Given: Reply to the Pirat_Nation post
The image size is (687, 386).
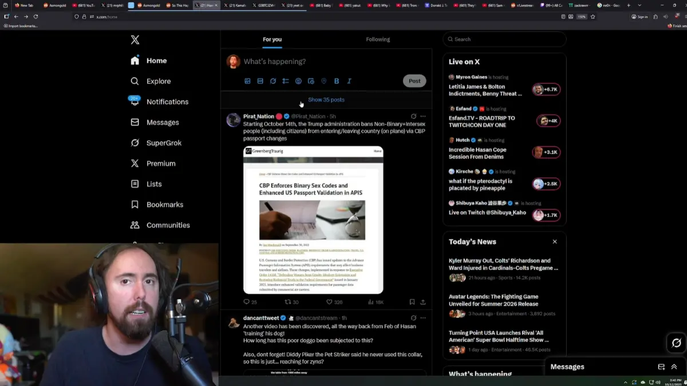Looking at the screenshot, I should tap(250, 302).
